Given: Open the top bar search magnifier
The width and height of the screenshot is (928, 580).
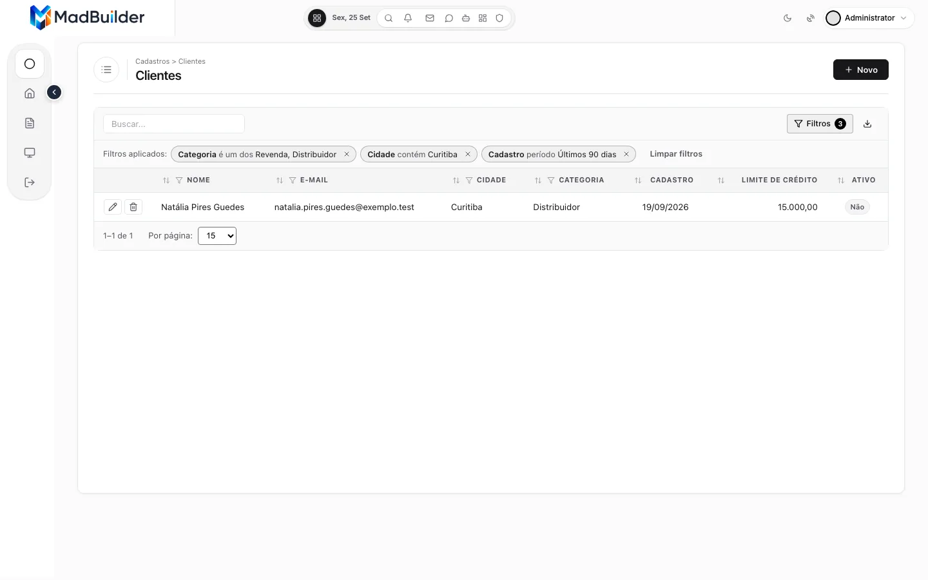Looking at the screenshot, I should (x=389, y=18).
